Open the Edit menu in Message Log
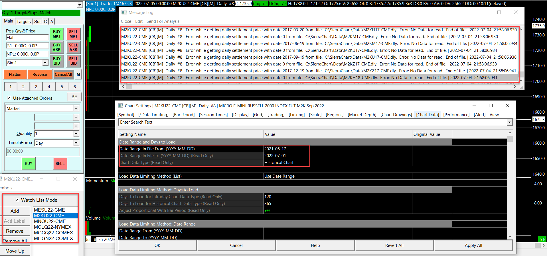This screenshot has height=256, width=547. [x=139, y=21]
